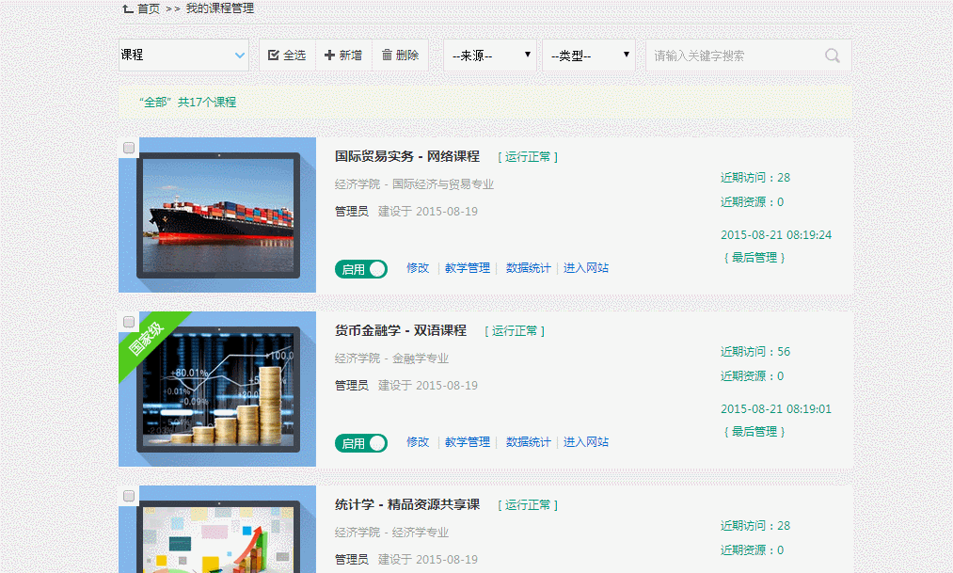
Task: Disable 启用 switch for 货币金融学
Action: pos(361,443)
